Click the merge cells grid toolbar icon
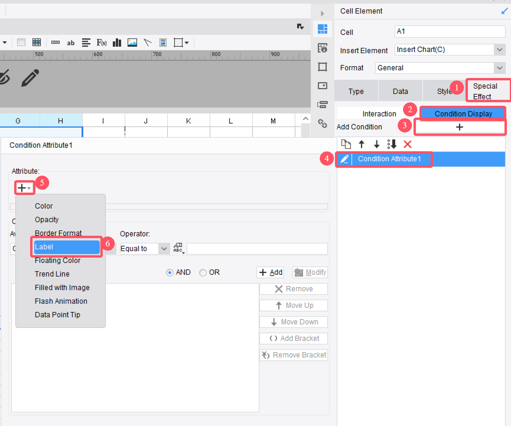Screen dimensions: 511x426 (37, 43)
